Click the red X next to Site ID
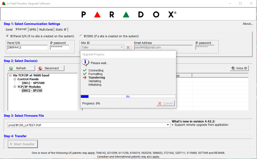This screenshot has height=159, width=257. tap(128, 48)
